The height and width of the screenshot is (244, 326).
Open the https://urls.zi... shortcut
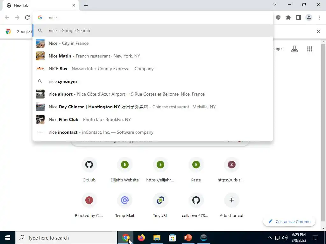pyautogui.click(x=231, y=170)
